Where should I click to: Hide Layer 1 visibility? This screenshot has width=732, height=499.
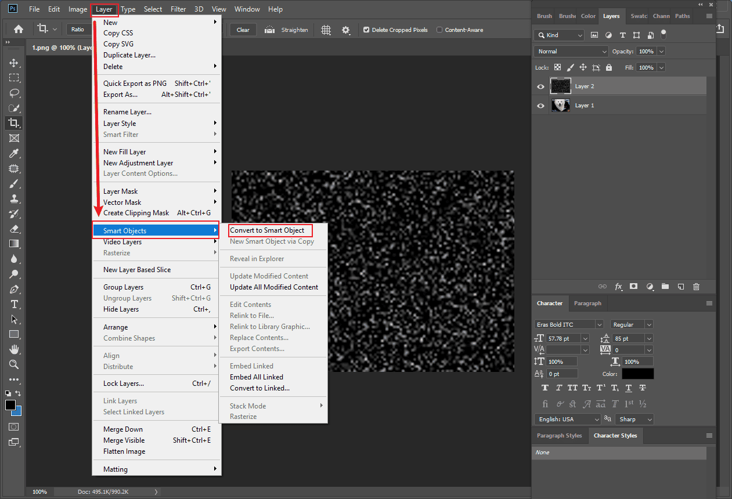tap(540, 105)
